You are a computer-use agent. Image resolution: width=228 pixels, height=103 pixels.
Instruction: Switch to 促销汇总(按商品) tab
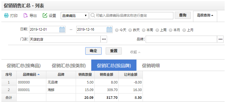click(24, 66)
